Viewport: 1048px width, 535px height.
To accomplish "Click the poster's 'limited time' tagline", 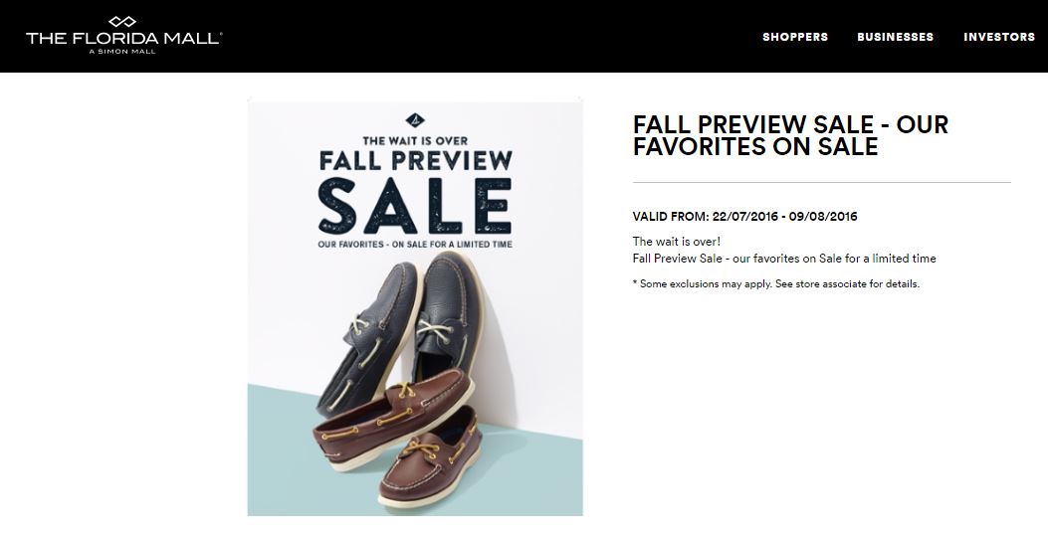I will click(414, 244).
